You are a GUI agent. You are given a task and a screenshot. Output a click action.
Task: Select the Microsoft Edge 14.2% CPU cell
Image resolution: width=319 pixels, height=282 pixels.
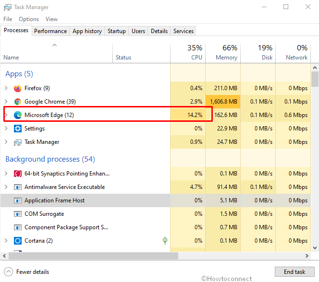(x=188, y=115)
